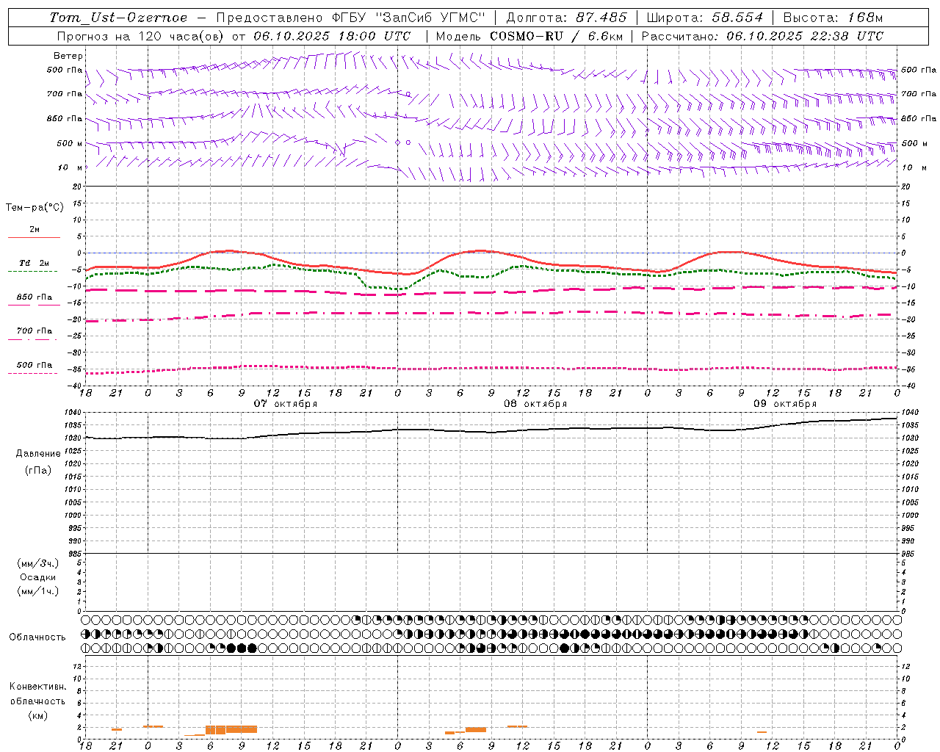Click the Td 2м dew point legend entry
The width and height of the screenshot is (940, 752).
[x=34, y=263]
